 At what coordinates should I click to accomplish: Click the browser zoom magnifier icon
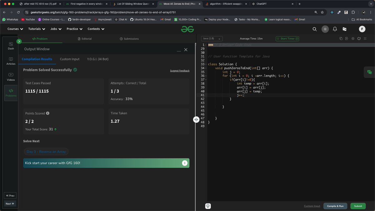click(316, 12)
